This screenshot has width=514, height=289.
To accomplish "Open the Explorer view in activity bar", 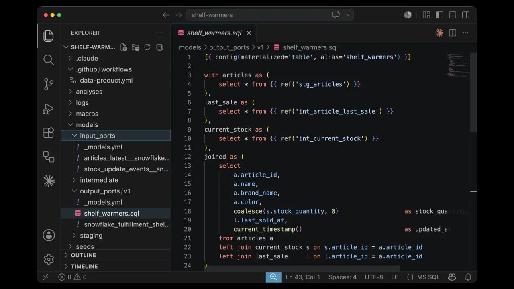I will [x=49, y=36].
